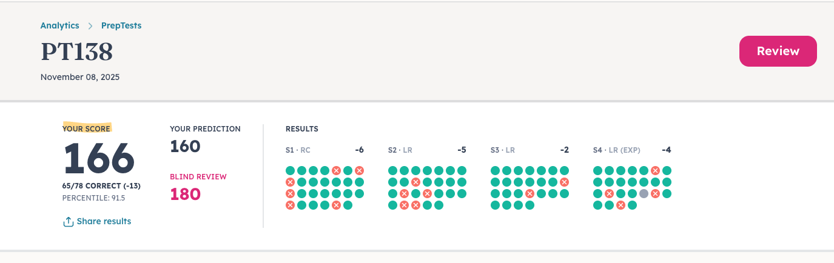
Task: Click the first incorrect X dot in S1's second row
Action: (290, 182)
